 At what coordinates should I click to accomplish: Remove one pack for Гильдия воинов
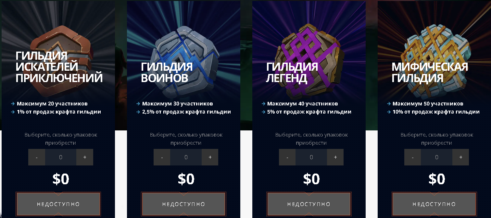tap(162, 157)
